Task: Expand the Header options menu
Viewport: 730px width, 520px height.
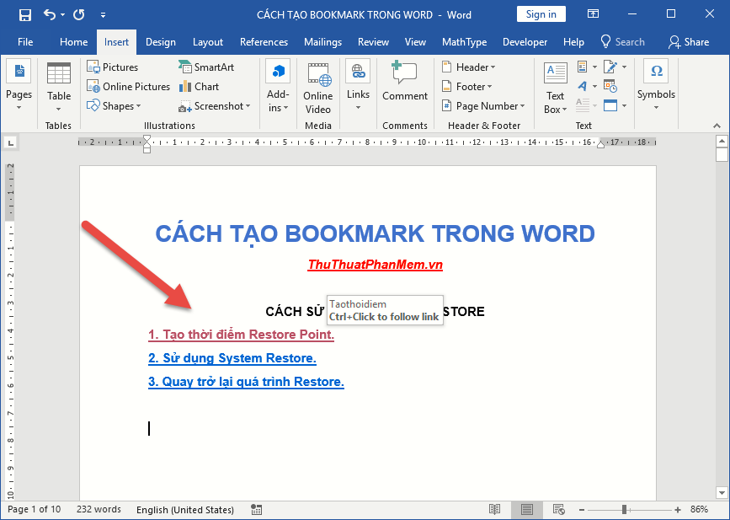Action: tap(470, 67)
